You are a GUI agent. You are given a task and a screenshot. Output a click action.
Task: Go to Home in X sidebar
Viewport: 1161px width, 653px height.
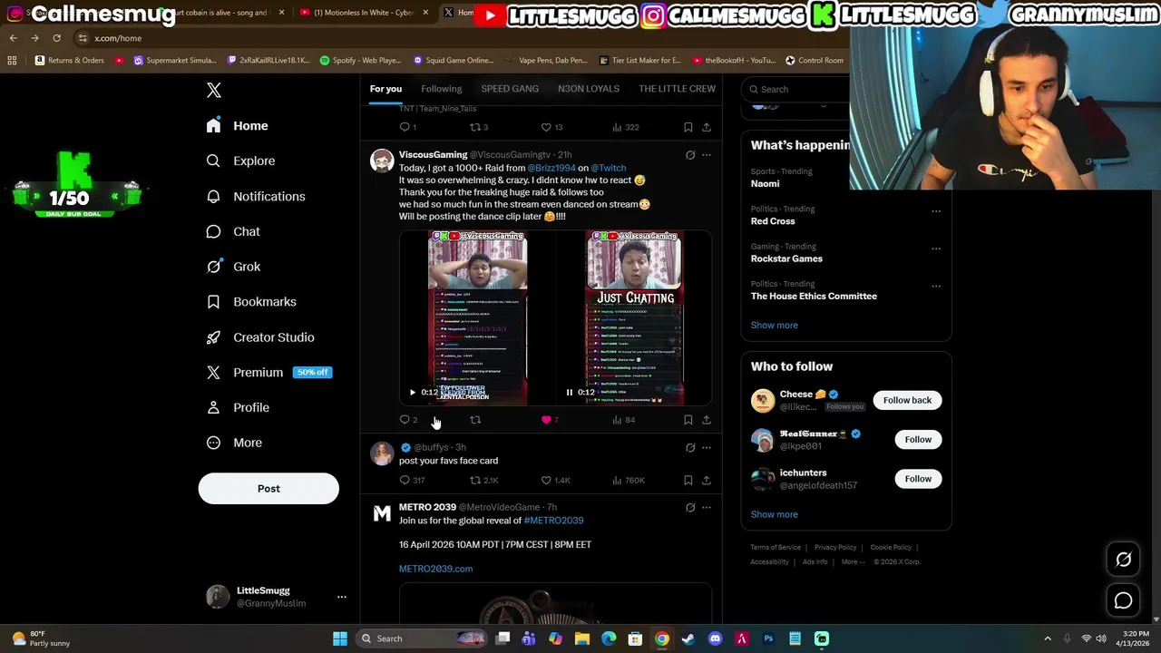point(237,126)
